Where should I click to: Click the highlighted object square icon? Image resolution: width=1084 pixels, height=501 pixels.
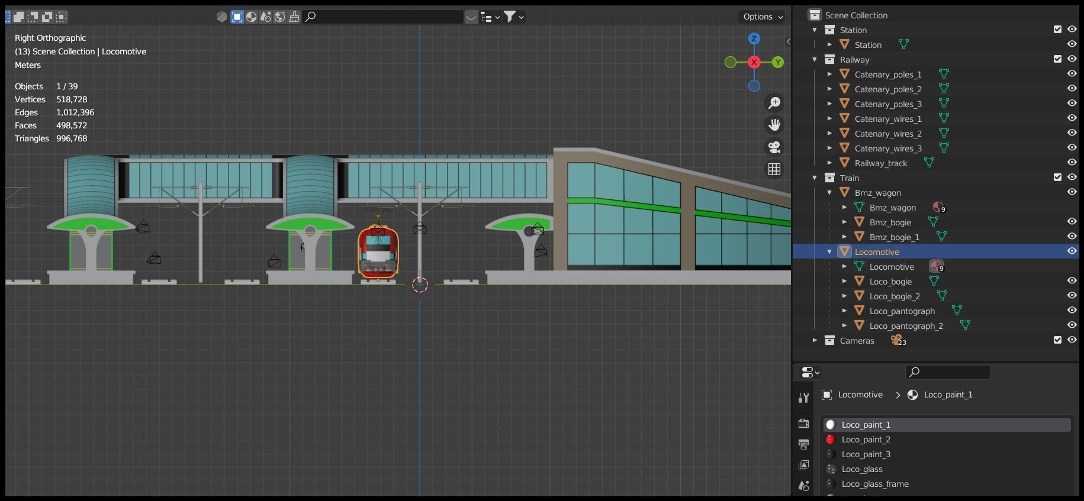237,17
